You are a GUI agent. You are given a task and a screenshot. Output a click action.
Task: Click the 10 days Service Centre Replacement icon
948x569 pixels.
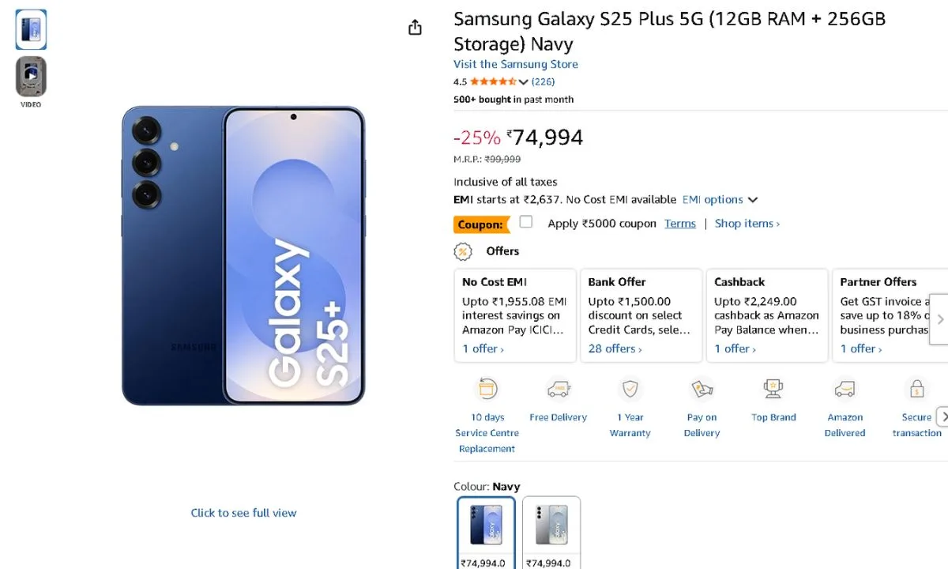487,389
